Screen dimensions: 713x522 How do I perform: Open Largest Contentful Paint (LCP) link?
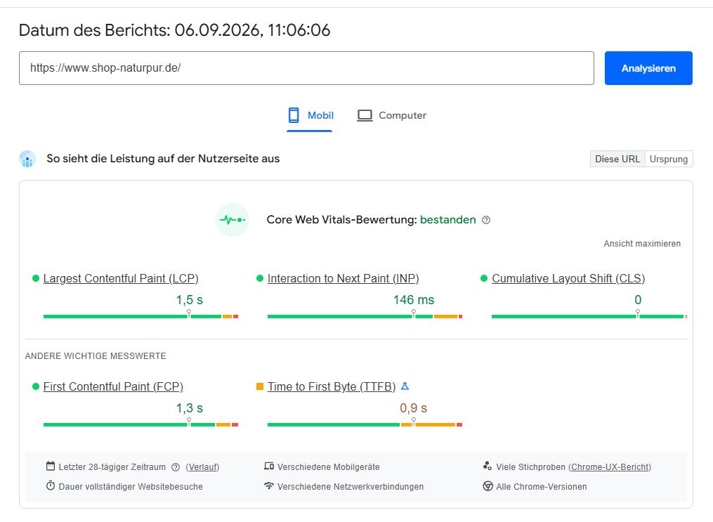pyautogui.click(x=121, y=278)
